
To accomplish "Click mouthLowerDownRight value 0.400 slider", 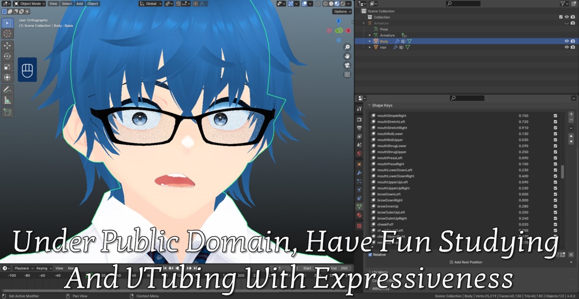I will pos(523,176).
